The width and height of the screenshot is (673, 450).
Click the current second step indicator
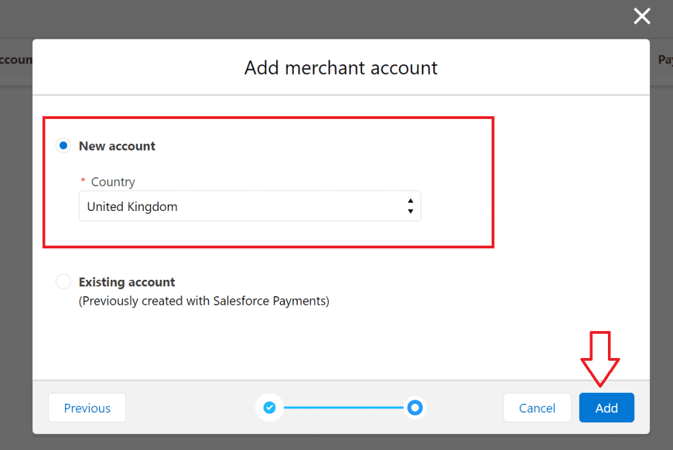414,408
